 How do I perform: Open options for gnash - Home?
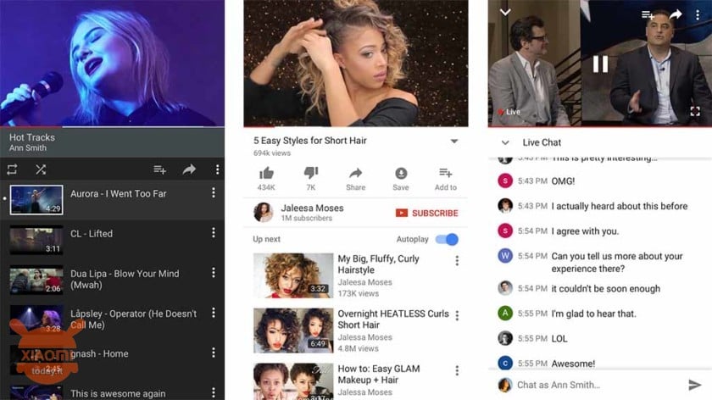(x=214, y=353)
